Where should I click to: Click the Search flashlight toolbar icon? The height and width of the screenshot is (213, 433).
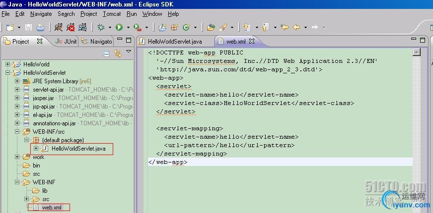pyautogui.click(x=223, y=27)
